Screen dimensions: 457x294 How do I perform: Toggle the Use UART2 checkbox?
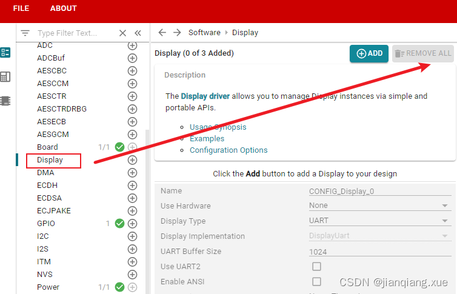coord(316,266)
